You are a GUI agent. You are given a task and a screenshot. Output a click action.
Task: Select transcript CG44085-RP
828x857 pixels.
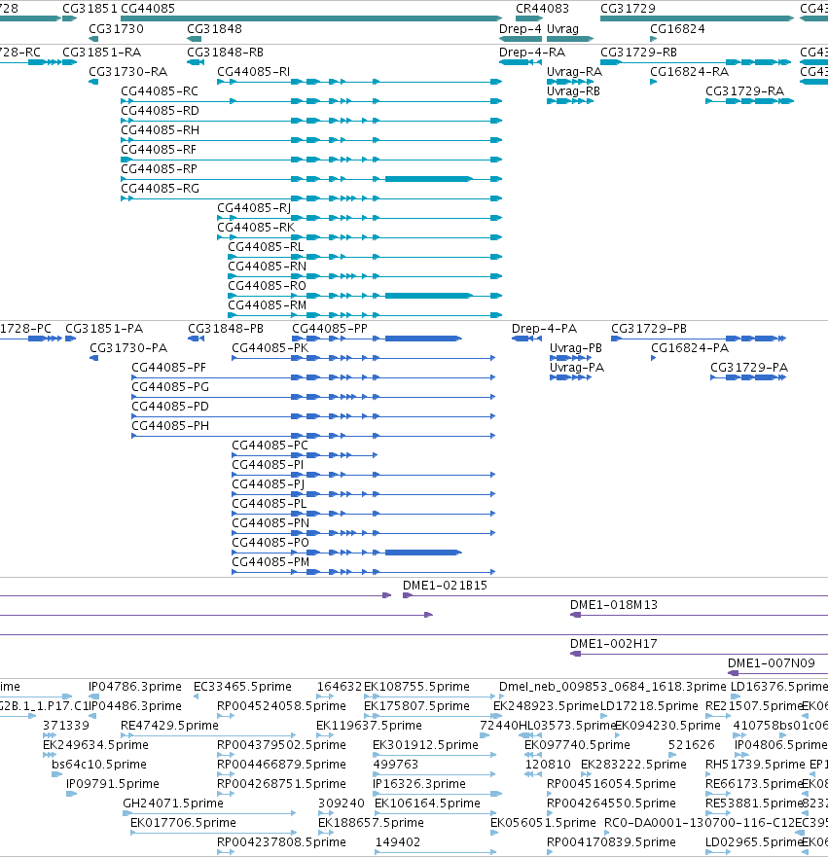[x=311, y=179]
